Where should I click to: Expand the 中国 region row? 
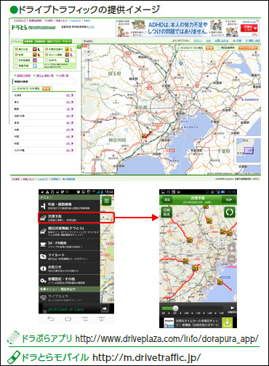tap(44, 137)
